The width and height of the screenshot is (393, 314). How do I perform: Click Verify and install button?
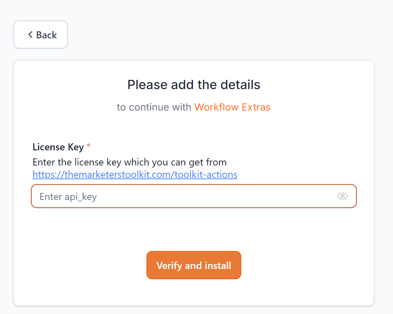coord(194,265)
